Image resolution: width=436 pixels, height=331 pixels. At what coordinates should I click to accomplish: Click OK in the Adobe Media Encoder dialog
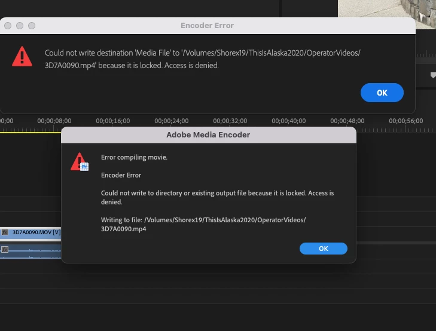pos(323,249)
